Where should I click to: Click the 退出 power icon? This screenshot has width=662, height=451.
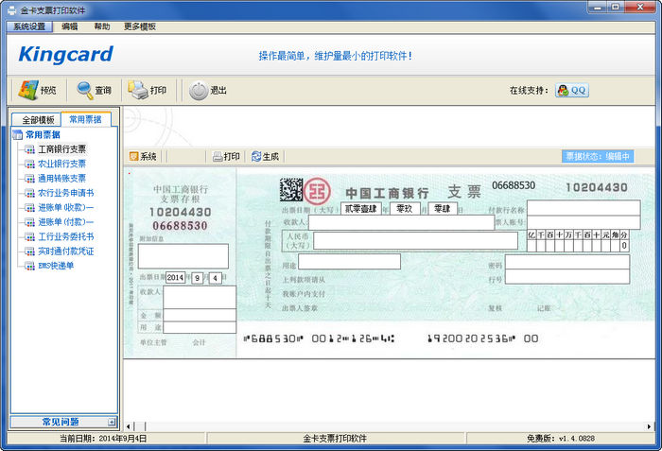coord(198,91)
